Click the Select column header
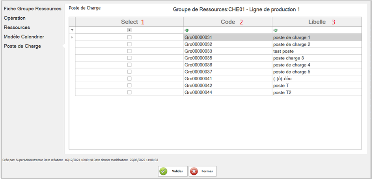The height and width of the screenshot is (179, 373). pyautogui.click(x=129, y=22)
